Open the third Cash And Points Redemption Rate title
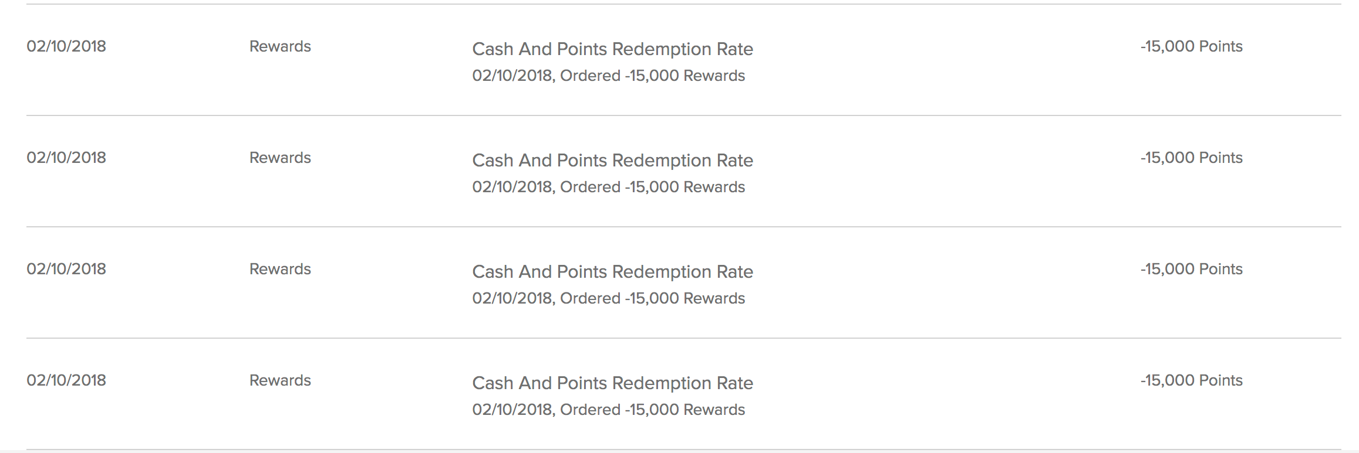 (x=612, y=272)
